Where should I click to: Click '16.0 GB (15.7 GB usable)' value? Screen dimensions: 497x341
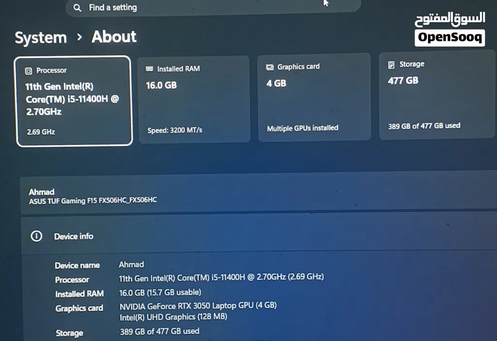160,292
